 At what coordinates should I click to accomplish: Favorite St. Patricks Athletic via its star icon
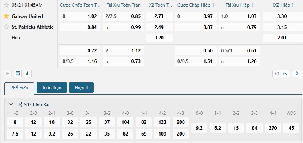pyautogui.click(x=6, y=27)
